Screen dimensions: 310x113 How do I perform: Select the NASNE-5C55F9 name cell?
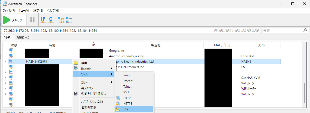click(x=37, y=62)
